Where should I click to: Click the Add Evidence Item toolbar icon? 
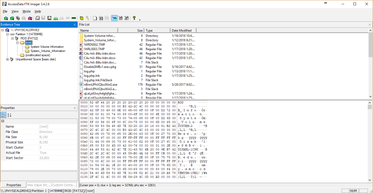click(6, 18)
